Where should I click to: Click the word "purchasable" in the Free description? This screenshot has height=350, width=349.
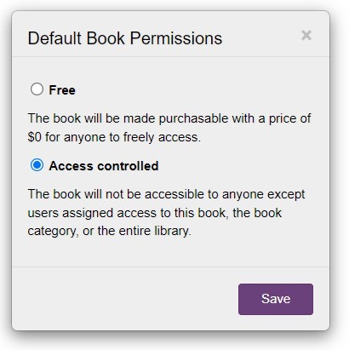[193, 118]
